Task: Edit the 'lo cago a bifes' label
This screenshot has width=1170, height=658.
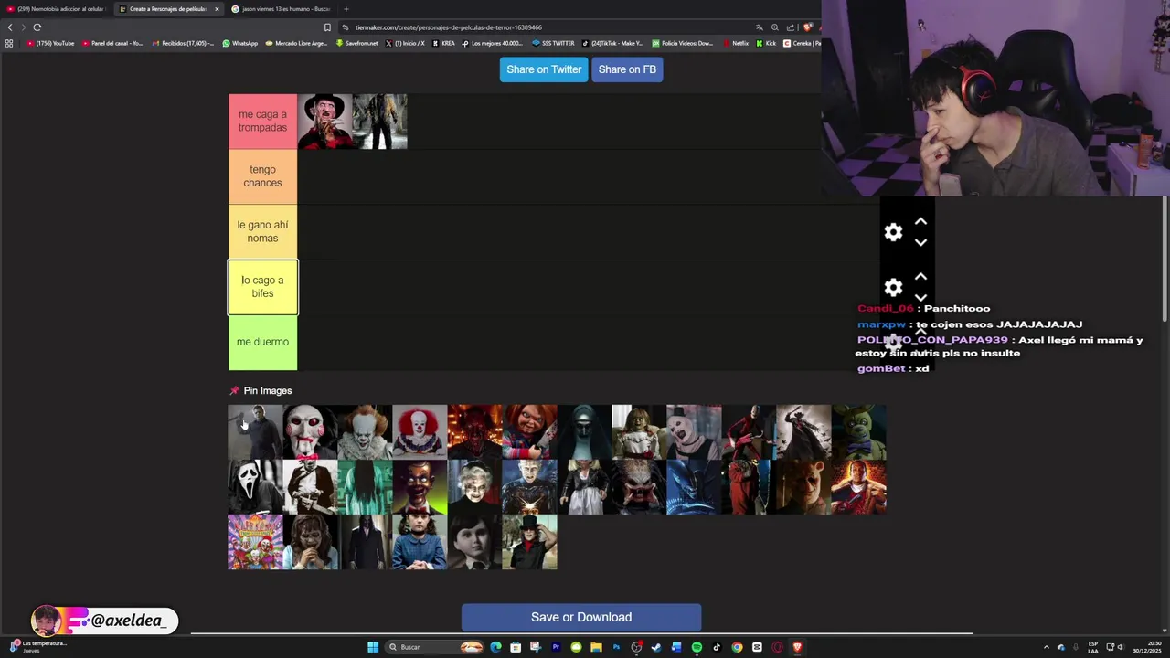Action: [x=262, y=287]
